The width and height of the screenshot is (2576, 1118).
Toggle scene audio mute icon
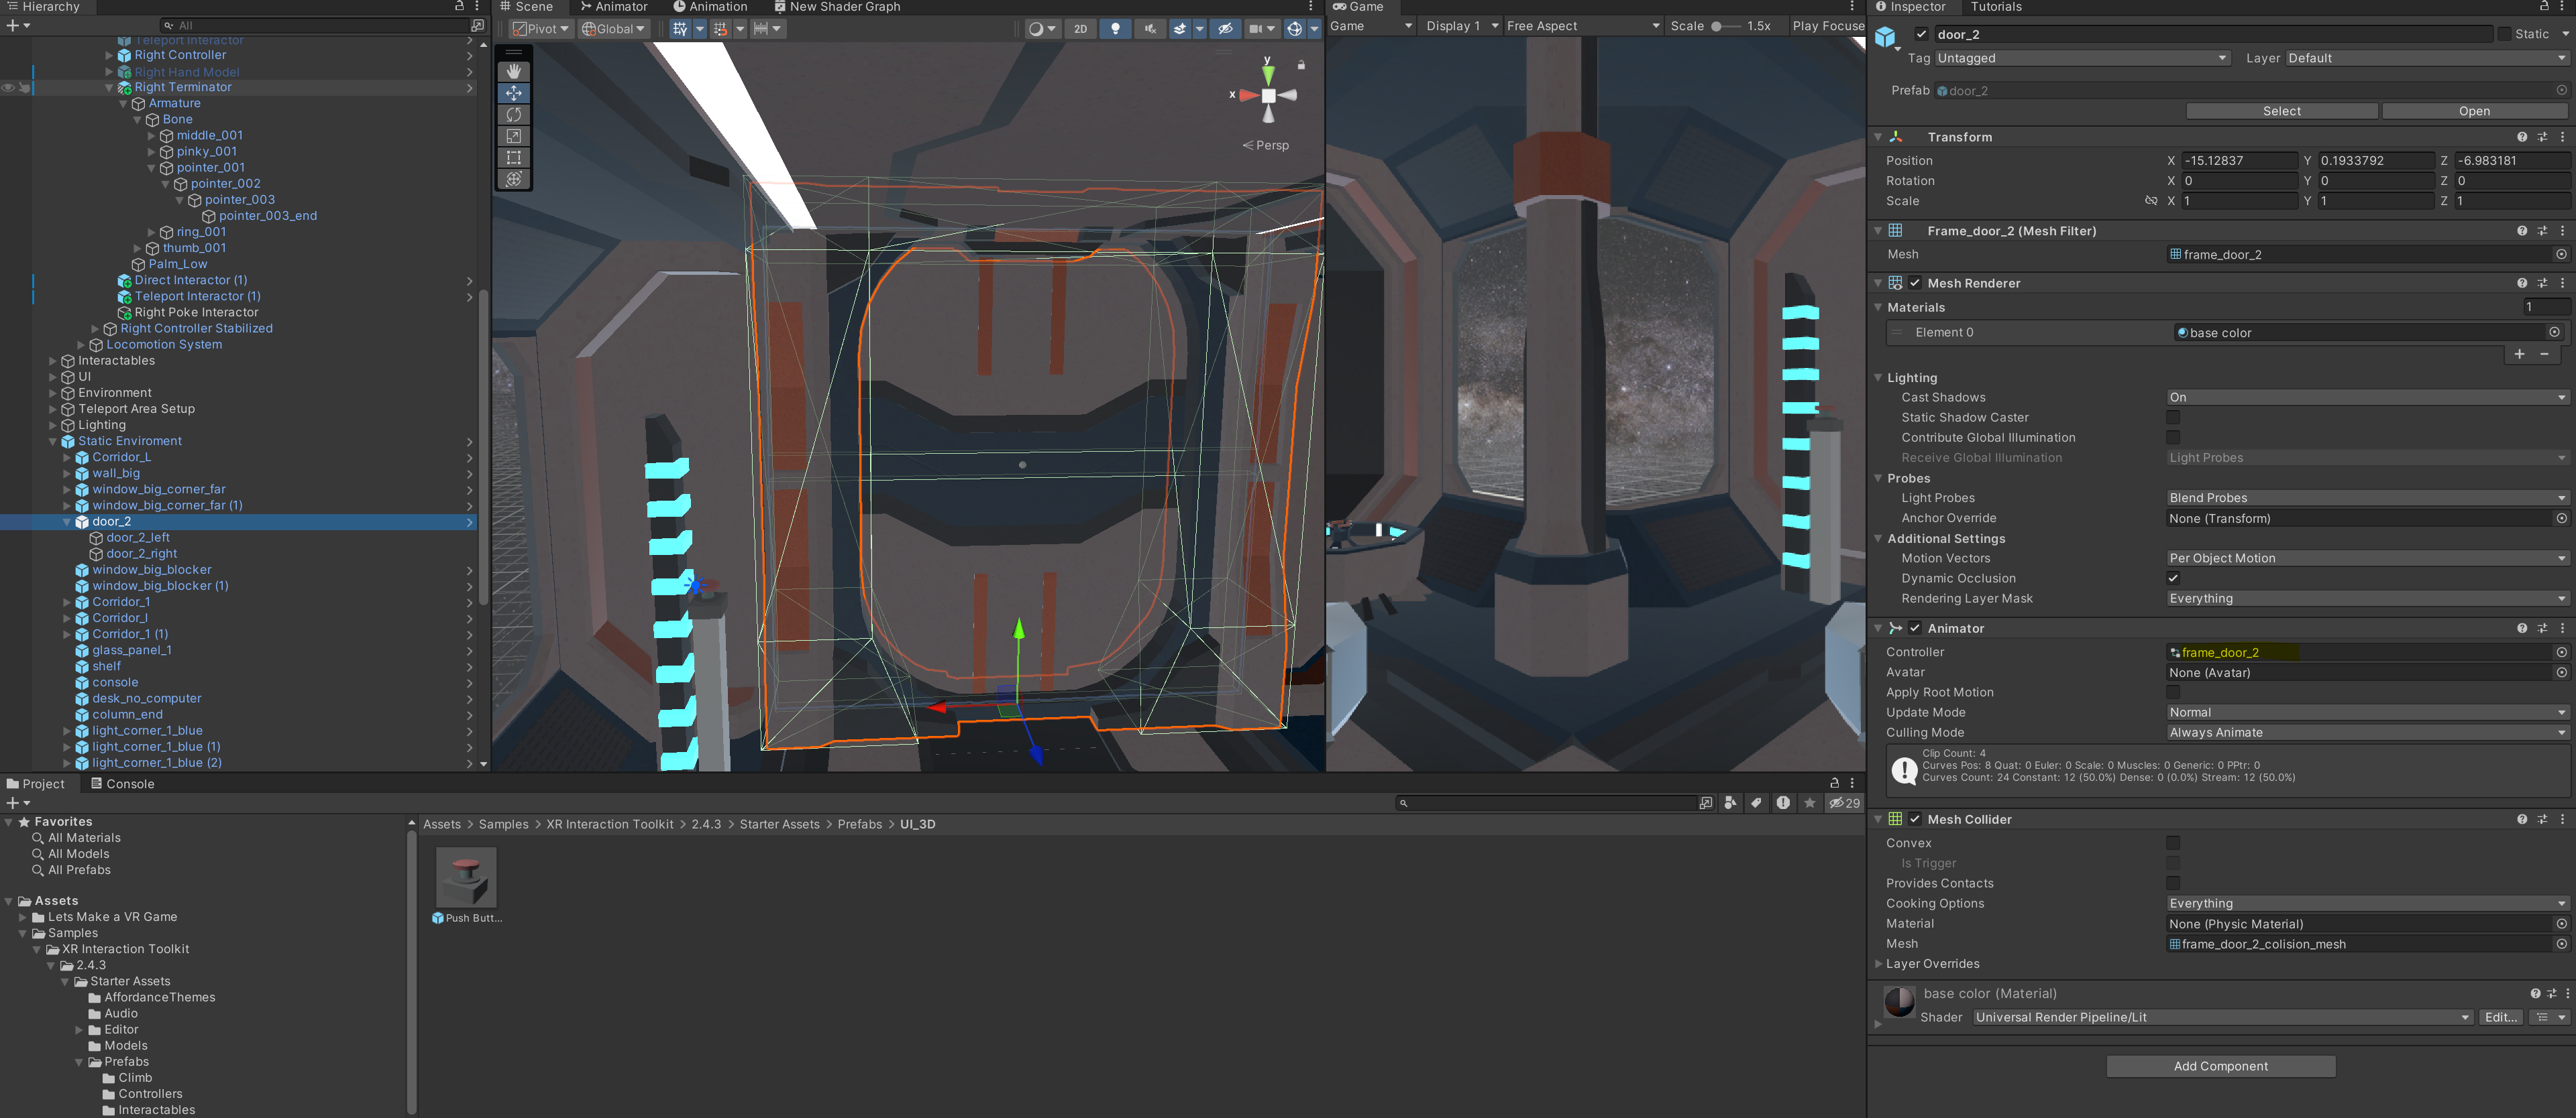click(1150, 29)
